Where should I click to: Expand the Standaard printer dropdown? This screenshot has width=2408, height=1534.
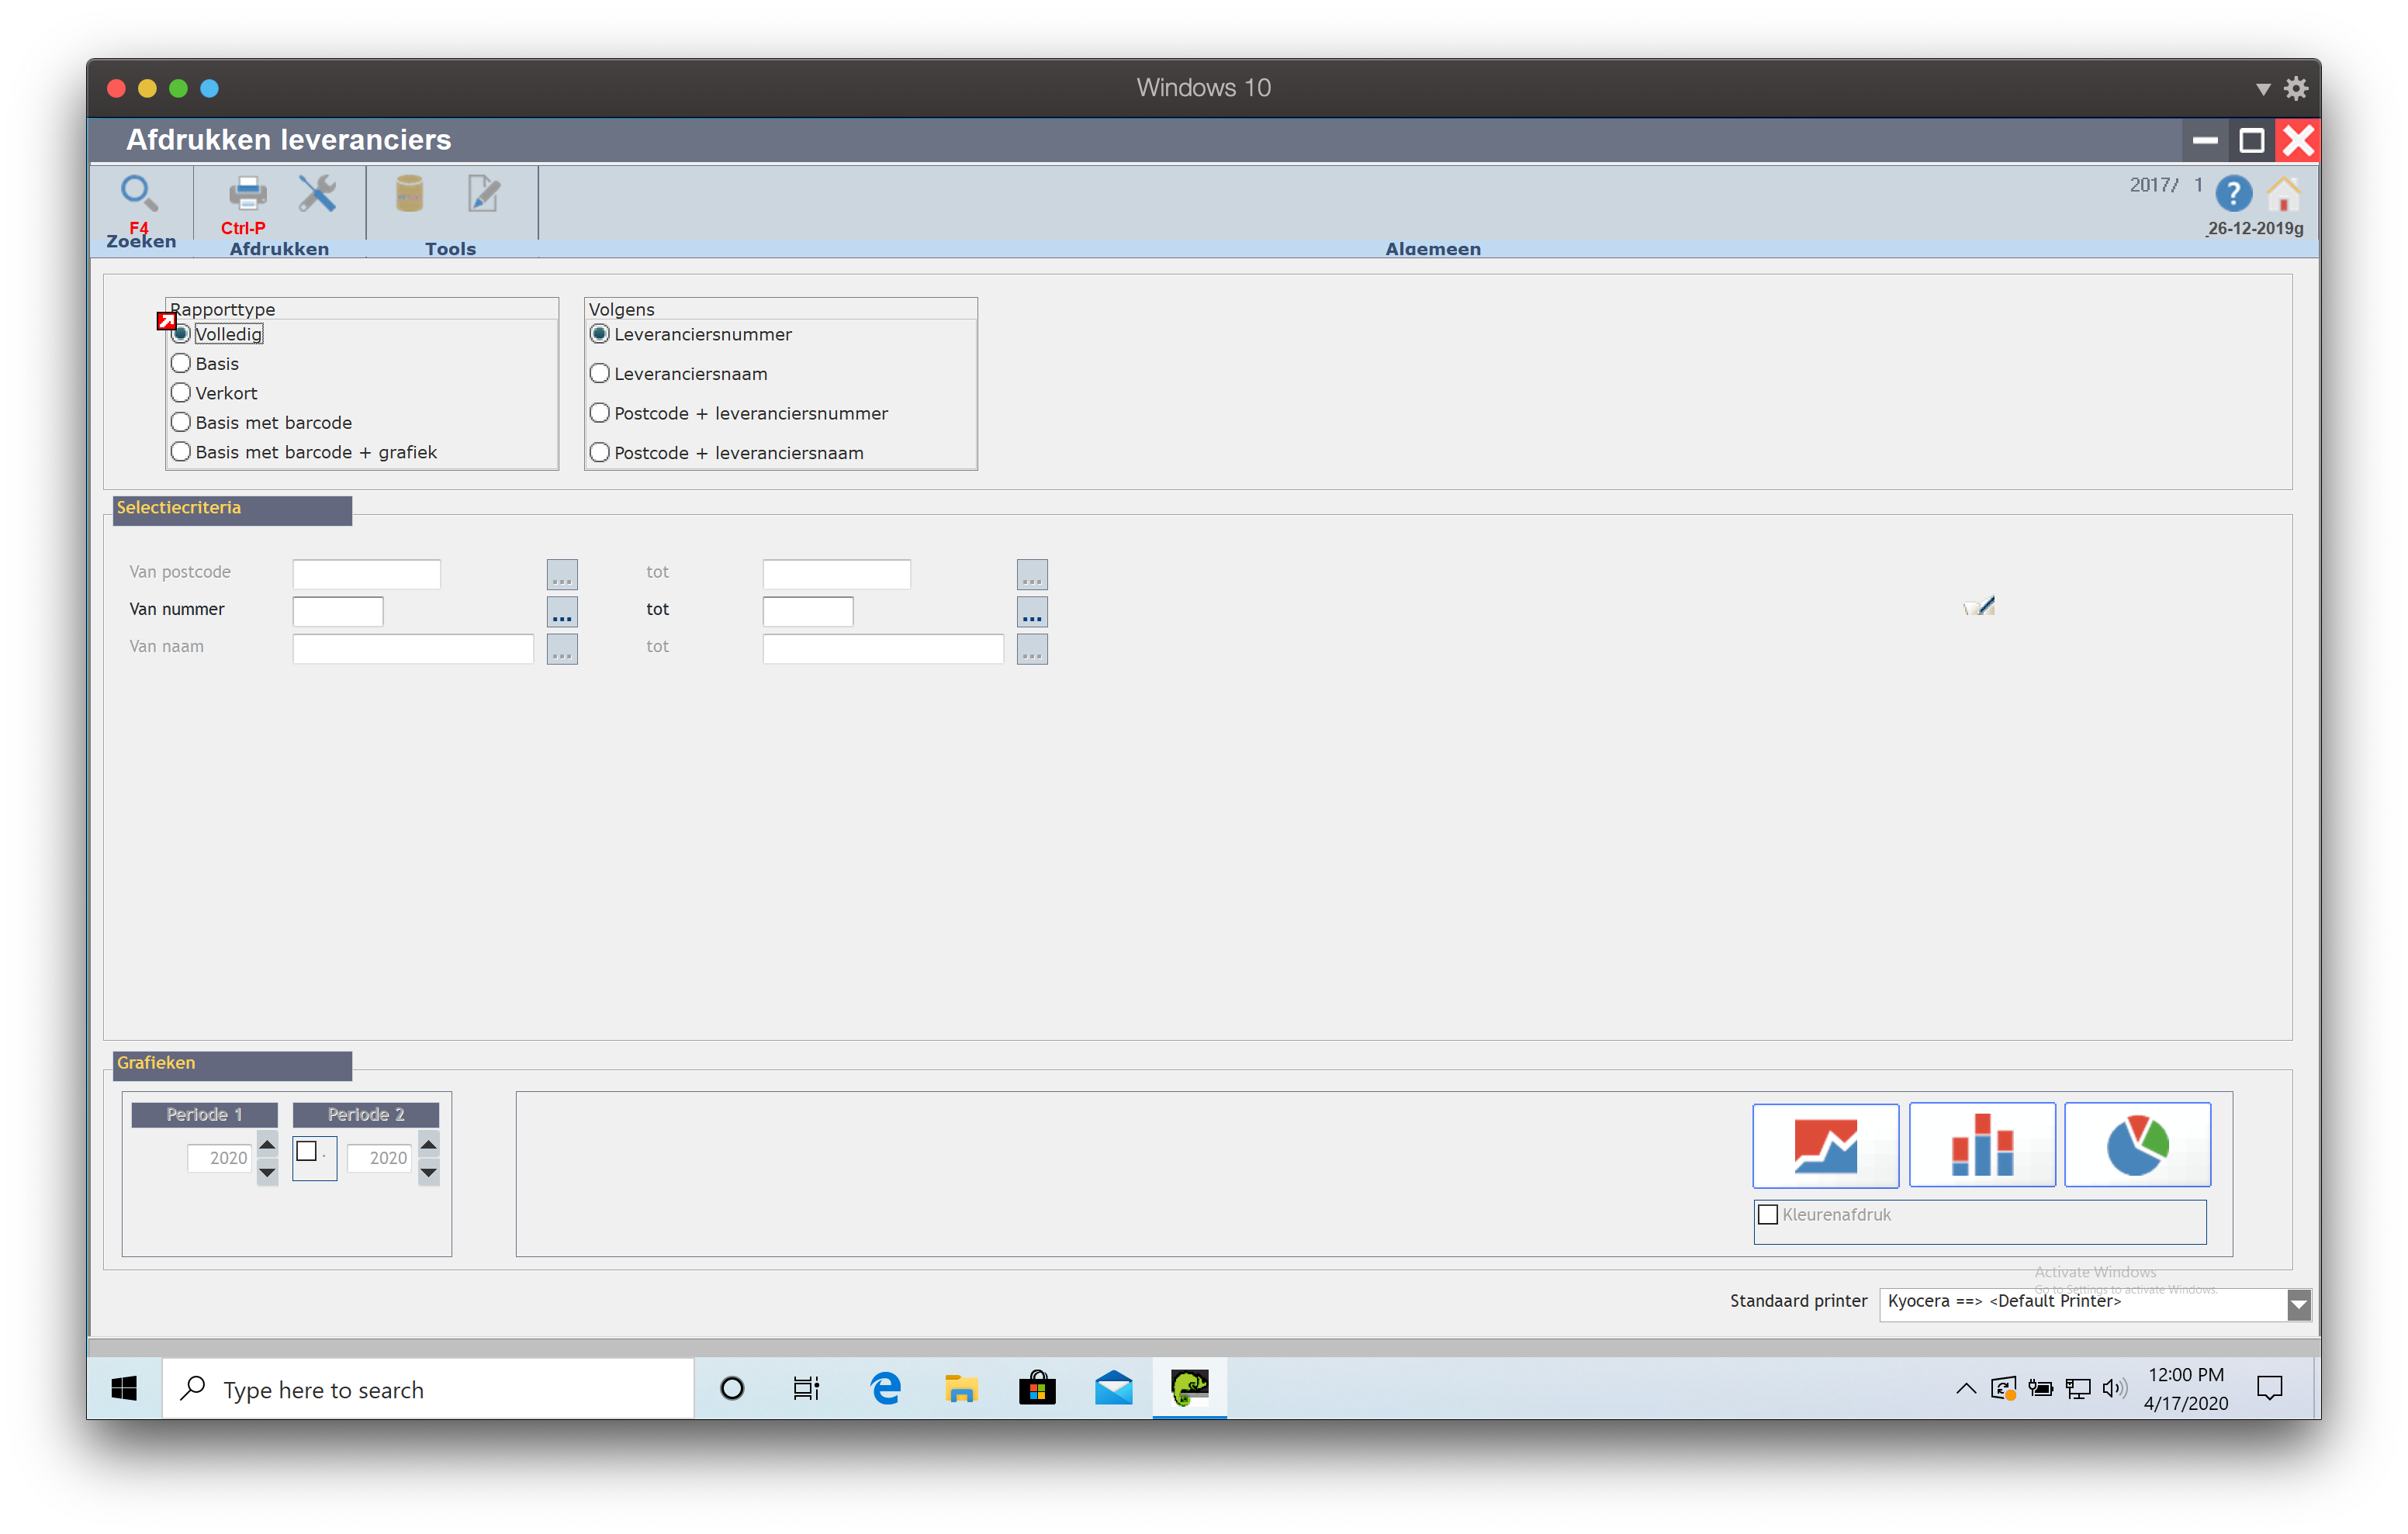point(2298,1304)
